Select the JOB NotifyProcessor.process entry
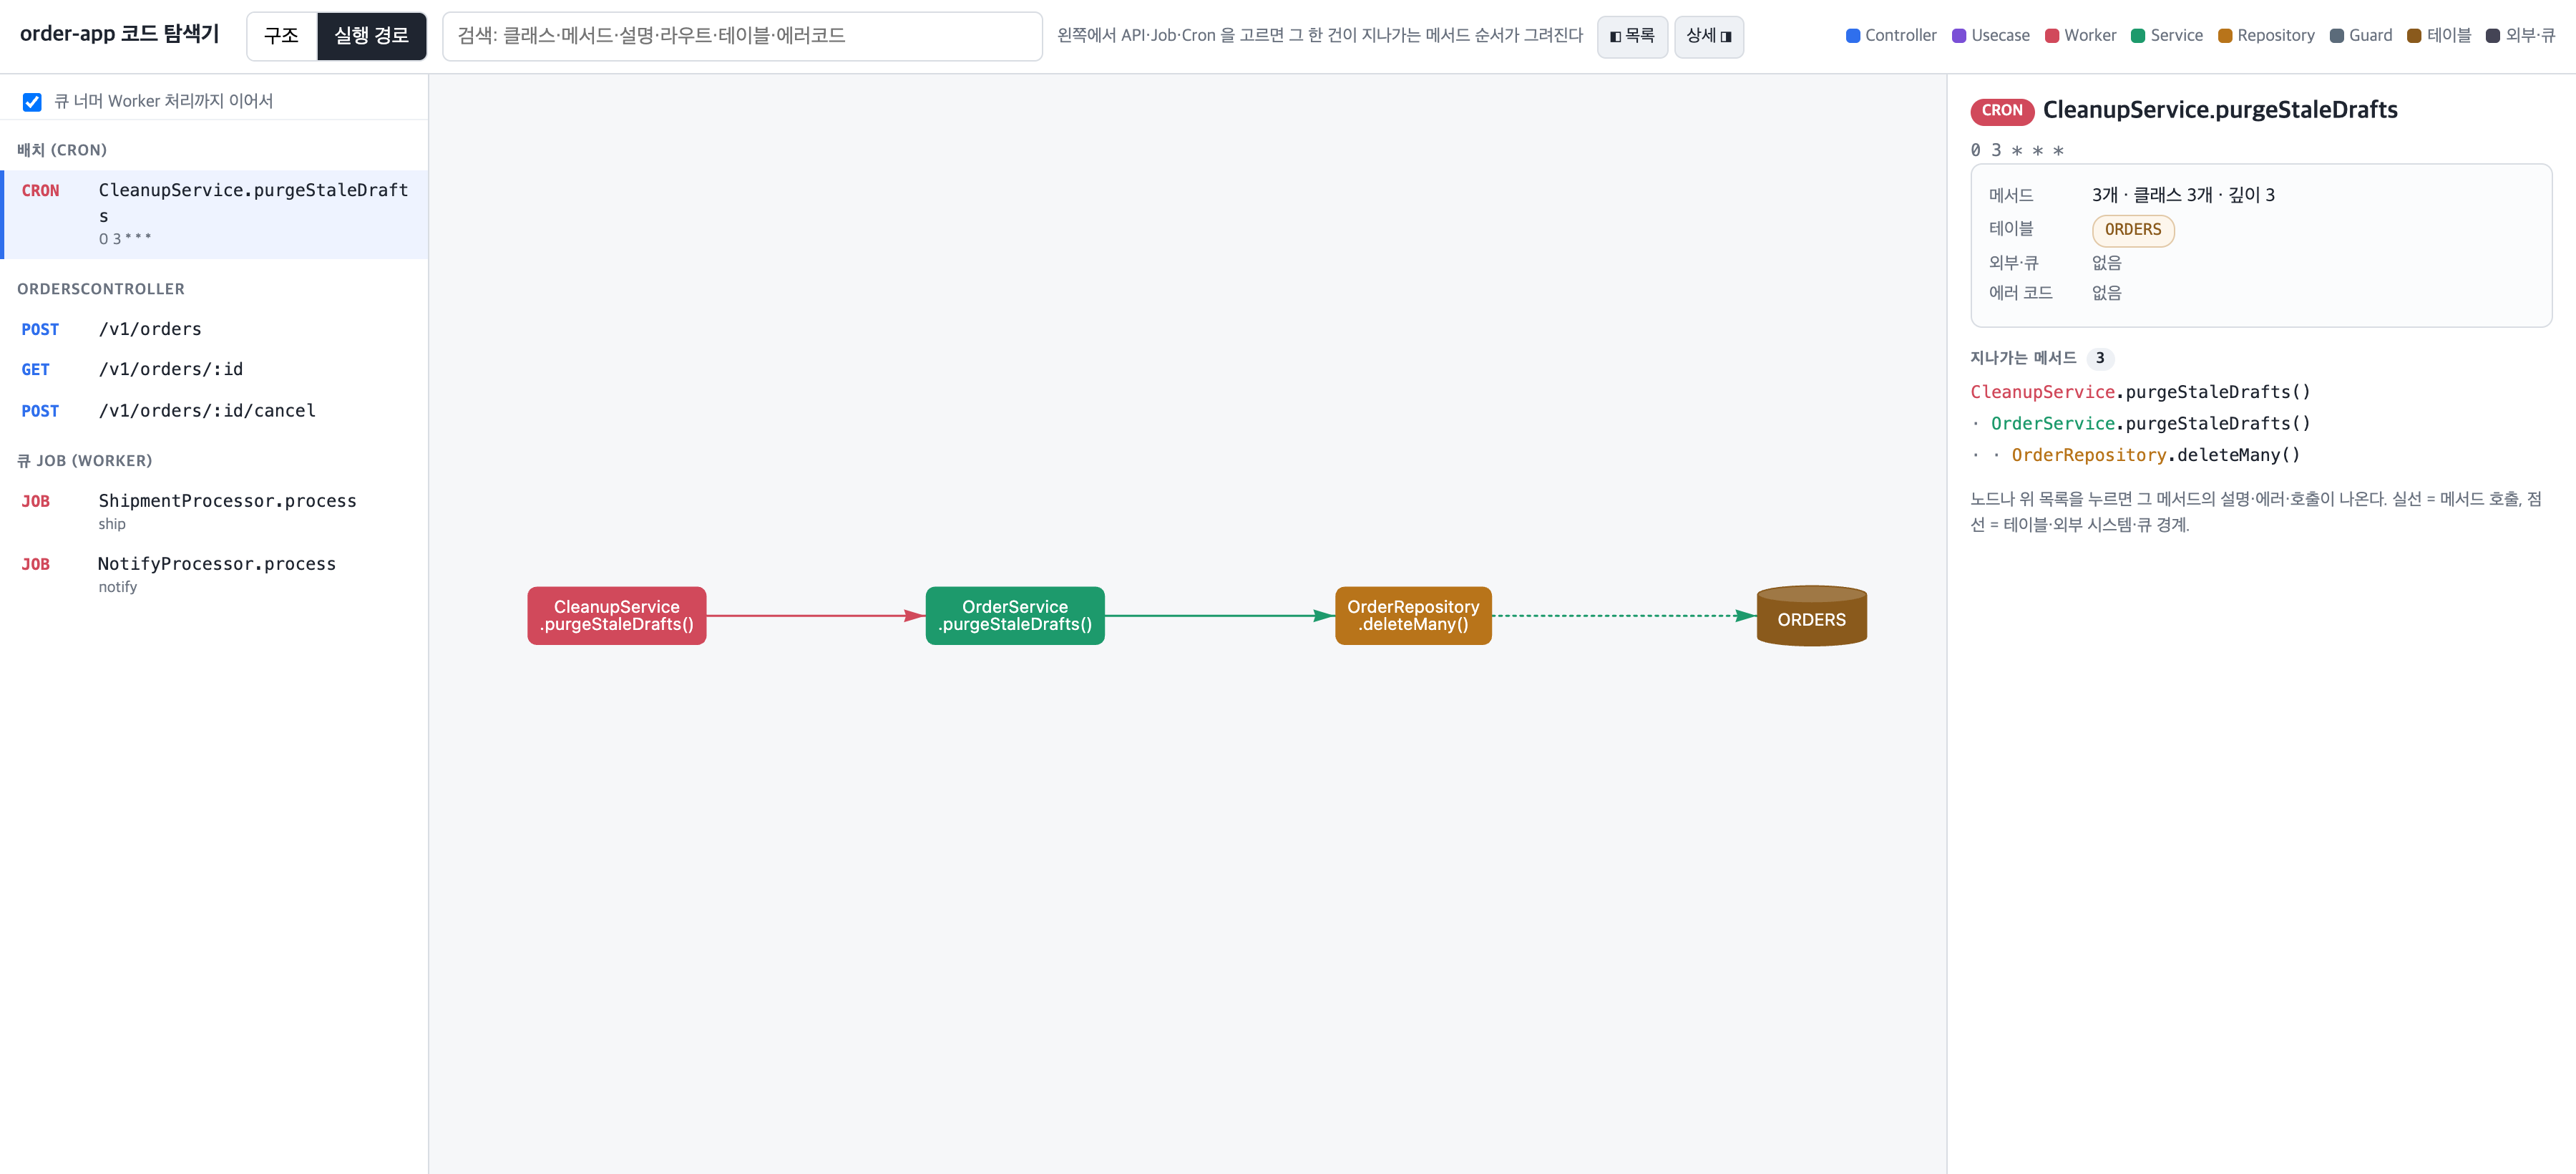Screen dimensions: 2576x1174 [x=215, y=574]
